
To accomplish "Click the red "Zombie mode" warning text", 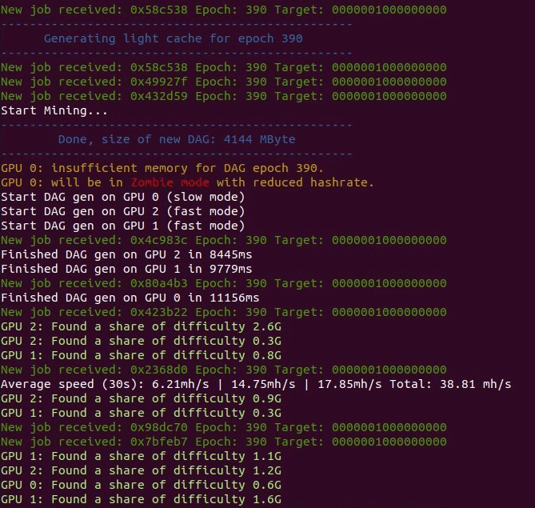I will [170, 182].
